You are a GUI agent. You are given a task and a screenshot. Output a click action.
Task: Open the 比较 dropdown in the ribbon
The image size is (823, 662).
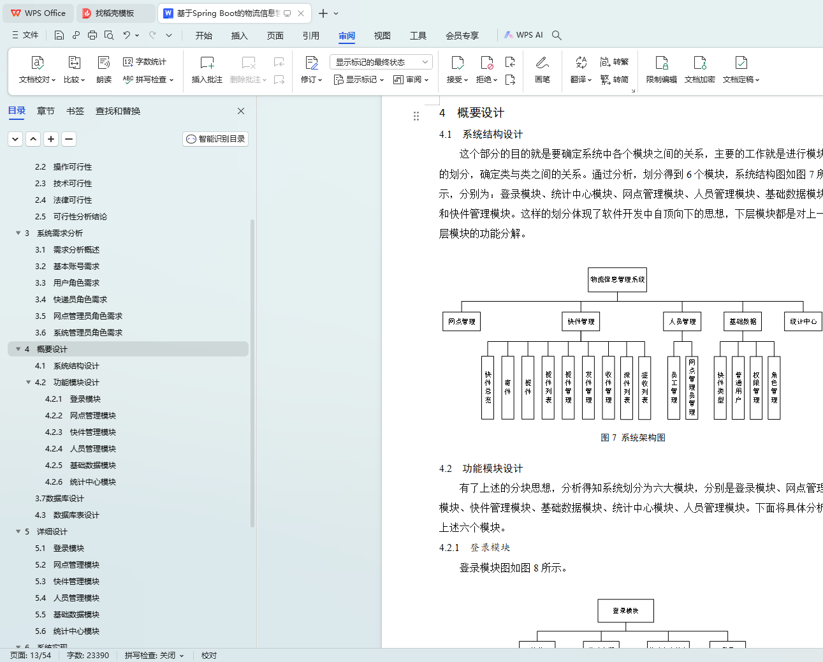coord(75,80)
